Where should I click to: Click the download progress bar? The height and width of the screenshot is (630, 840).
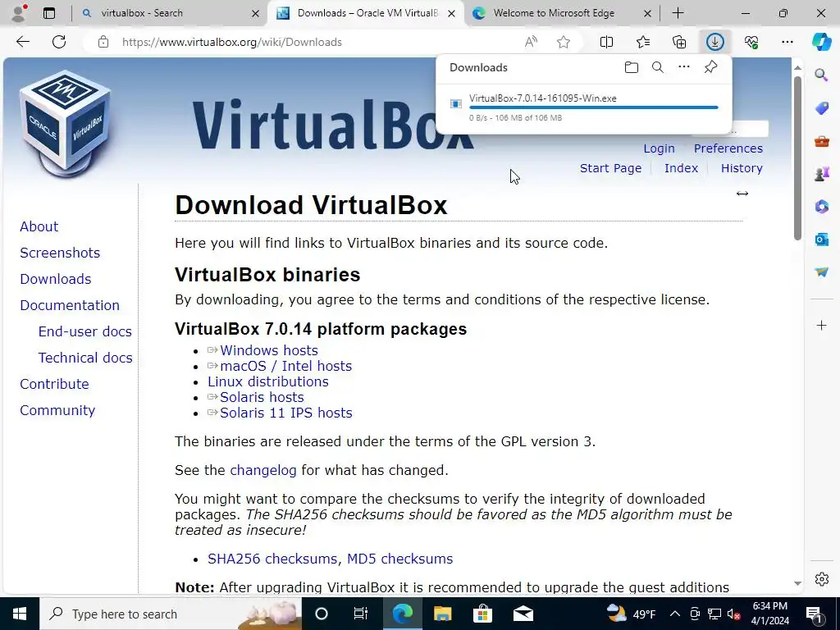pos(594,107)
